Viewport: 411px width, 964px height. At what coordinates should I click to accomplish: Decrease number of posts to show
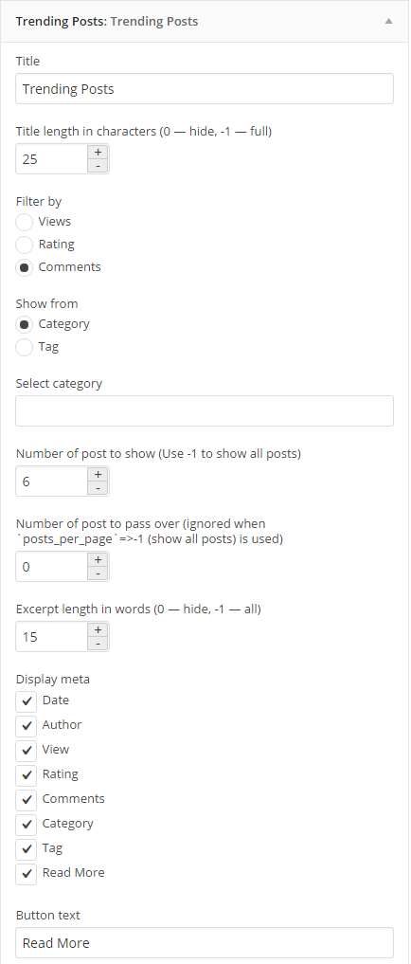(x=98, y=488)
